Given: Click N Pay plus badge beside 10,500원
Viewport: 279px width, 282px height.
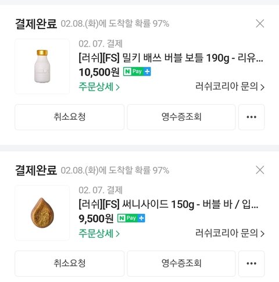Looking at the screenshot, I should [137, 72].
